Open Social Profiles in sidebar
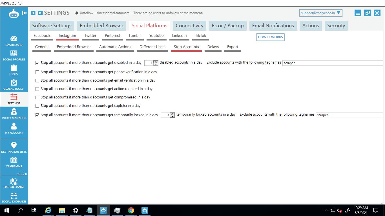 [x=14, y=55]
